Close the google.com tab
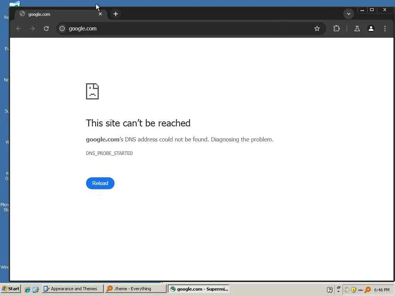Image resolution: width=395 pixels, height=296 pixels. coord(100,14)
